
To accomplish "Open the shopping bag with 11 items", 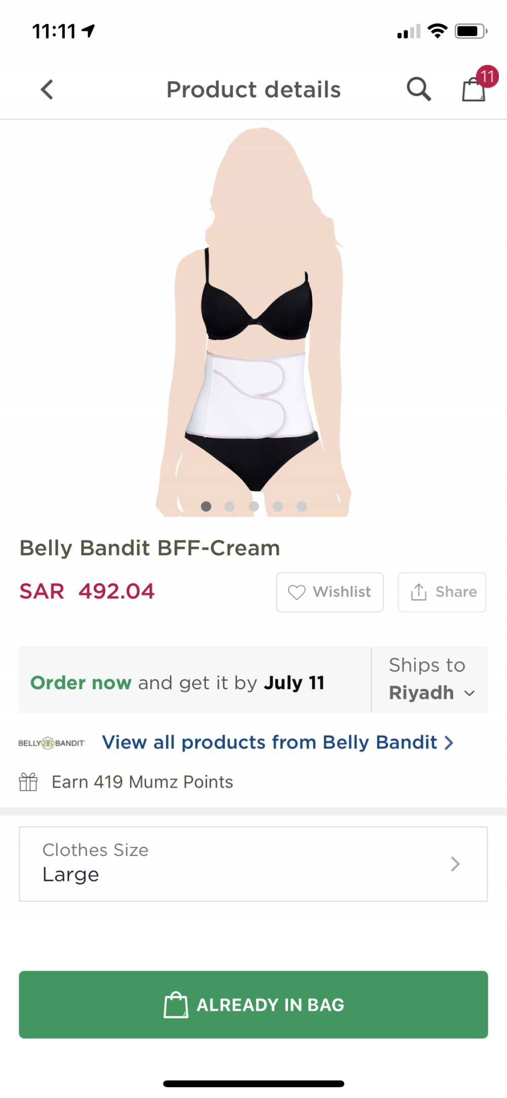I will coord(474,90).
